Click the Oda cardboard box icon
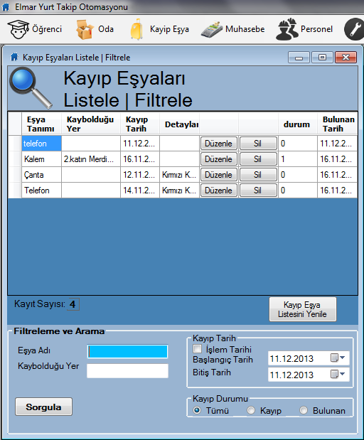Screen dimensions: 364x440 tap(85, 29)
